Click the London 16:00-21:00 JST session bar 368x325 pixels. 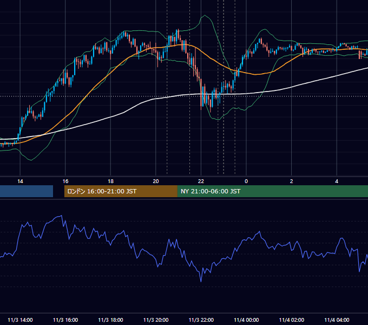click(121, 191)
